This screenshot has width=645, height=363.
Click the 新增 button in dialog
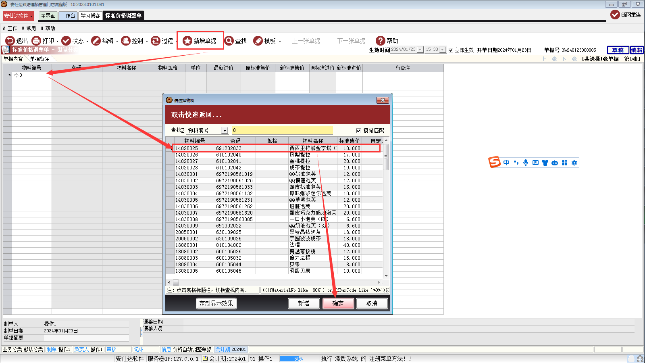[304, 303]
